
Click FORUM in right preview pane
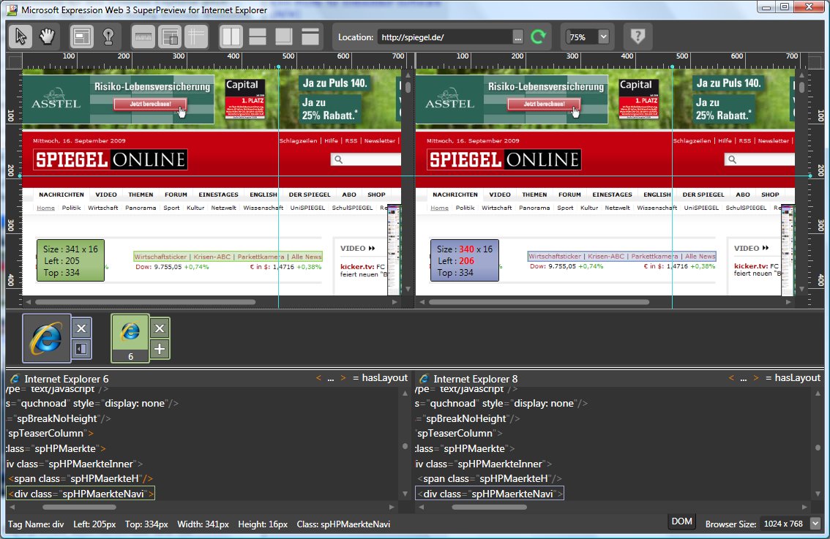(569, 195)
